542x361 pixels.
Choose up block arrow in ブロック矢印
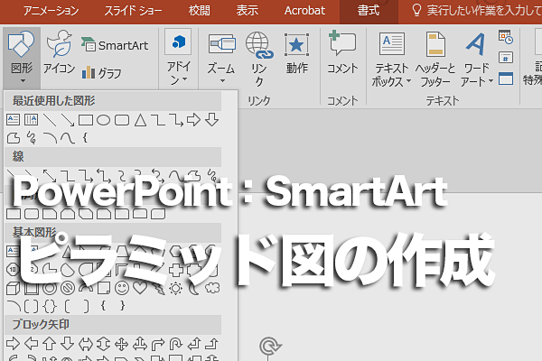pyautogui.click(x=49, y=344)
